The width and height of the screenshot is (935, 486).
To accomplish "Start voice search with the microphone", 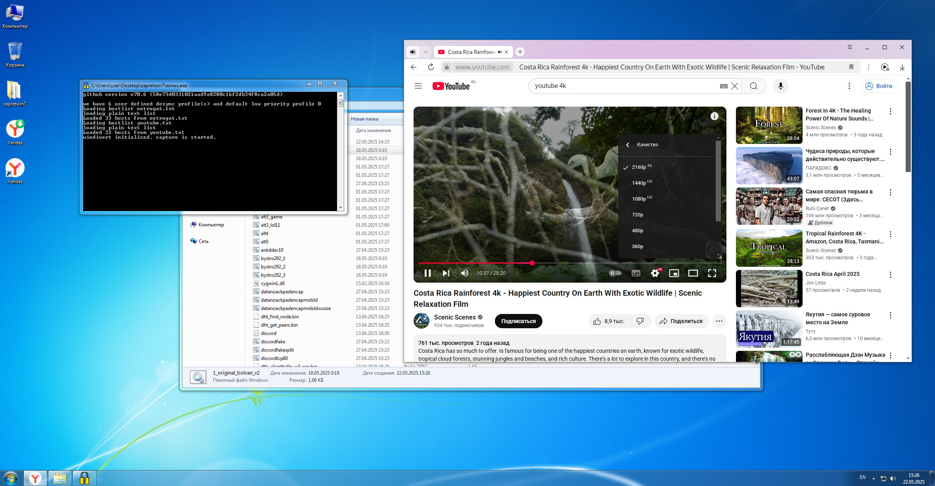I will click(x=780, y=86).
